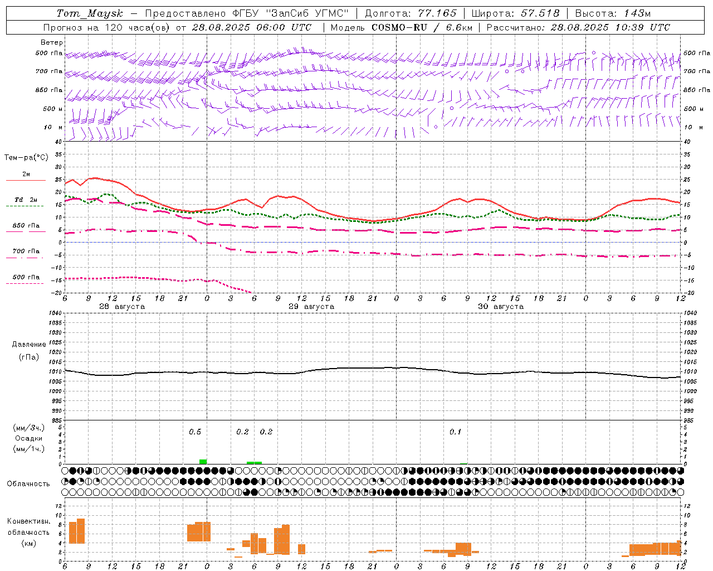This screenshot has height=571, width=713.
Task: Click the 'Давление' pressure panel label
Action: (29, 345)
